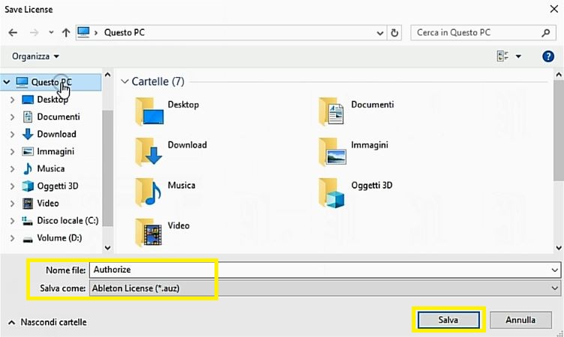Select Volume (D:) in the sidebar
The image size is (564, 337).
pos(52,237)
